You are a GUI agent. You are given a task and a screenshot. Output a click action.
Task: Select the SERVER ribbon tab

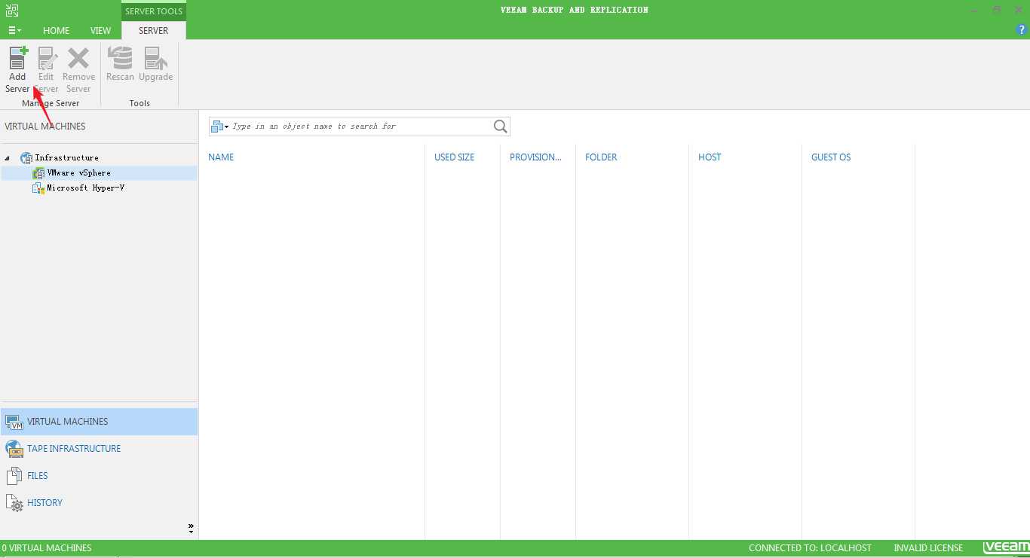point(154,31)
